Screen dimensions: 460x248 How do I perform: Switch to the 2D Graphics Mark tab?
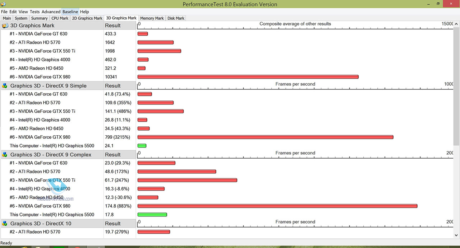(x=87, y=18)
